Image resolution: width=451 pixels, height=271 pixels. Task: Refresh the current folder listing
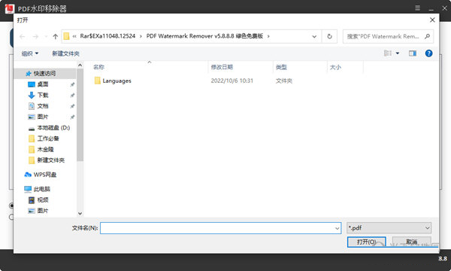tap(330, 37)
